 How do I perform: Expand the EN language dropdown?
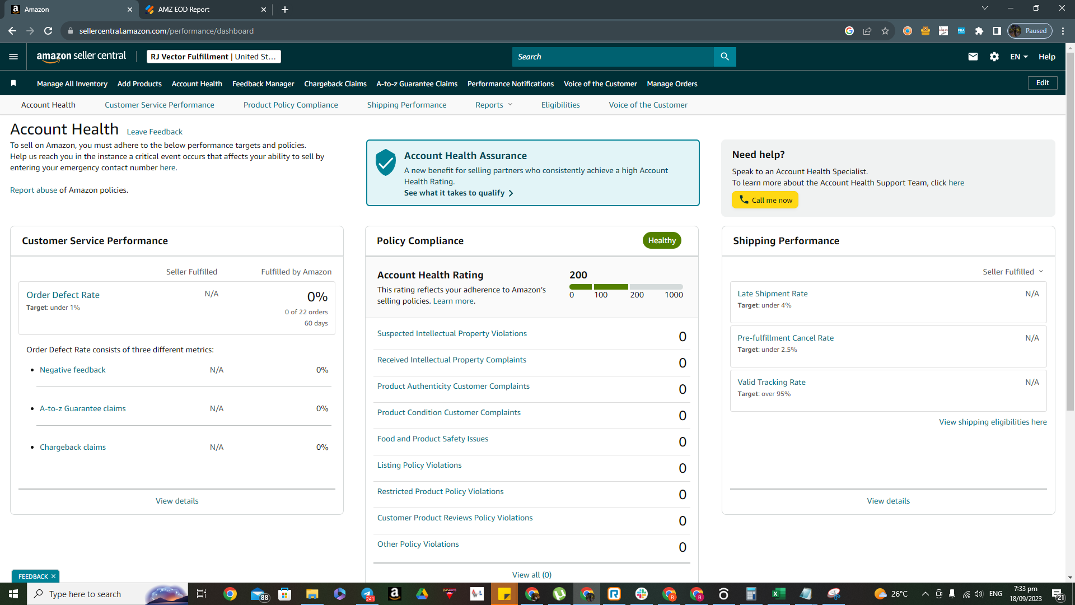click(x=1018, y=57)
